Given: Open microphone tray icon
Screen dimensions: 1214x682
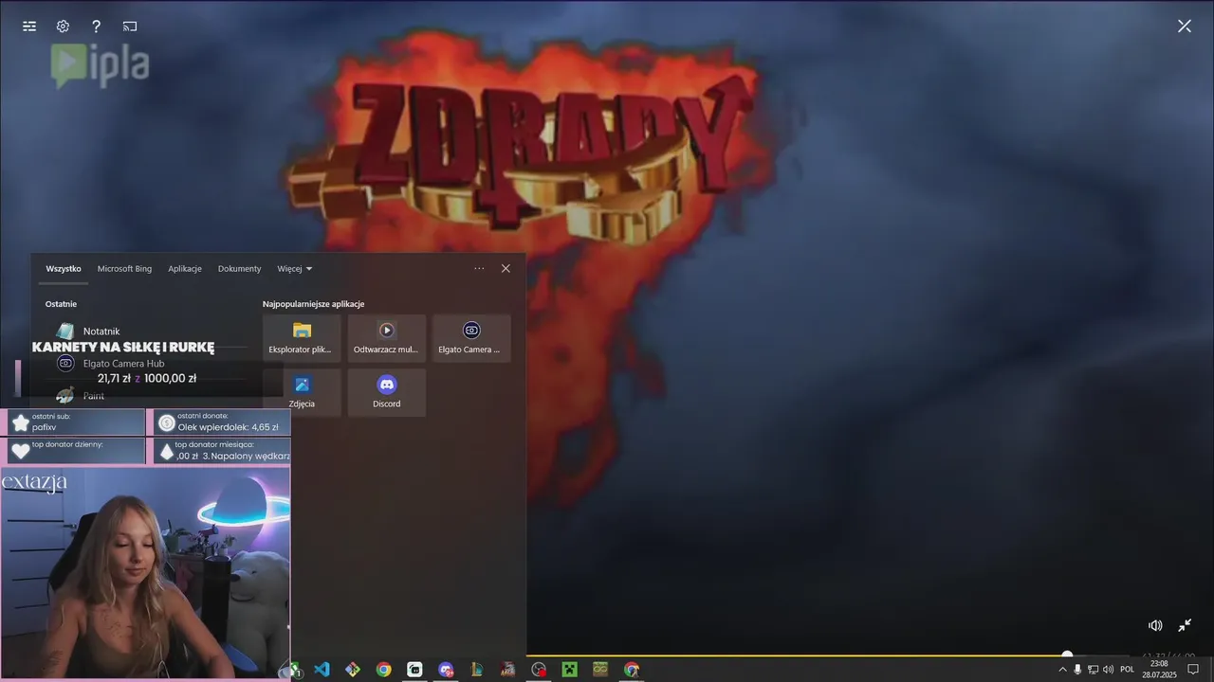Looking at the screenshot, I should [1077, 669].
